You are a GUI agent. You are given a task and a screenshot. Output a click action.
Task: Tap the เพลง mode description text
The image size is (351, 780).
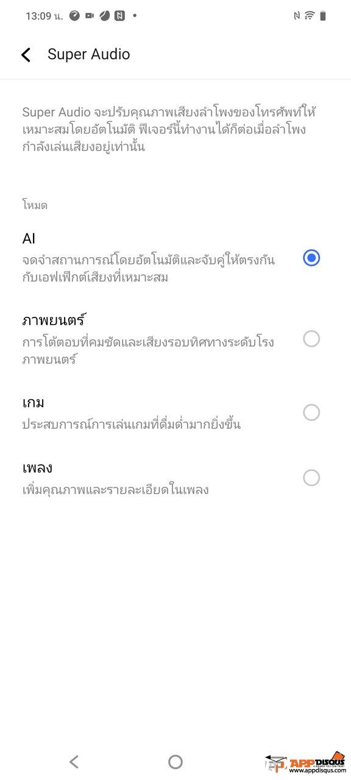click(x=116, y=489)
